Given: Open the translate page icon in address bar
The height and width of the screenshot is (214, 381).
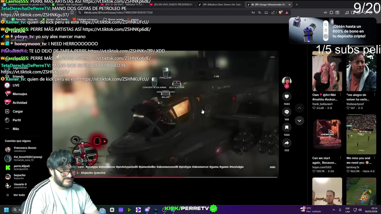Looking at the screenshot, I should pyautogui.click(x=260, y=12).
